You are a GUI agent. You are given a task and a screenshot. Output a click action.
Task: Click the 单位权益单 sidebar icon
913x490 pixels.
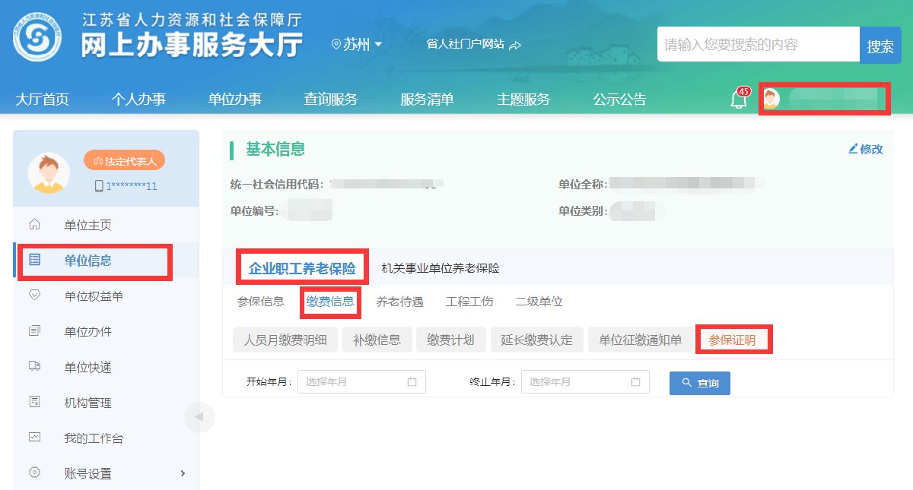(34, 296)
